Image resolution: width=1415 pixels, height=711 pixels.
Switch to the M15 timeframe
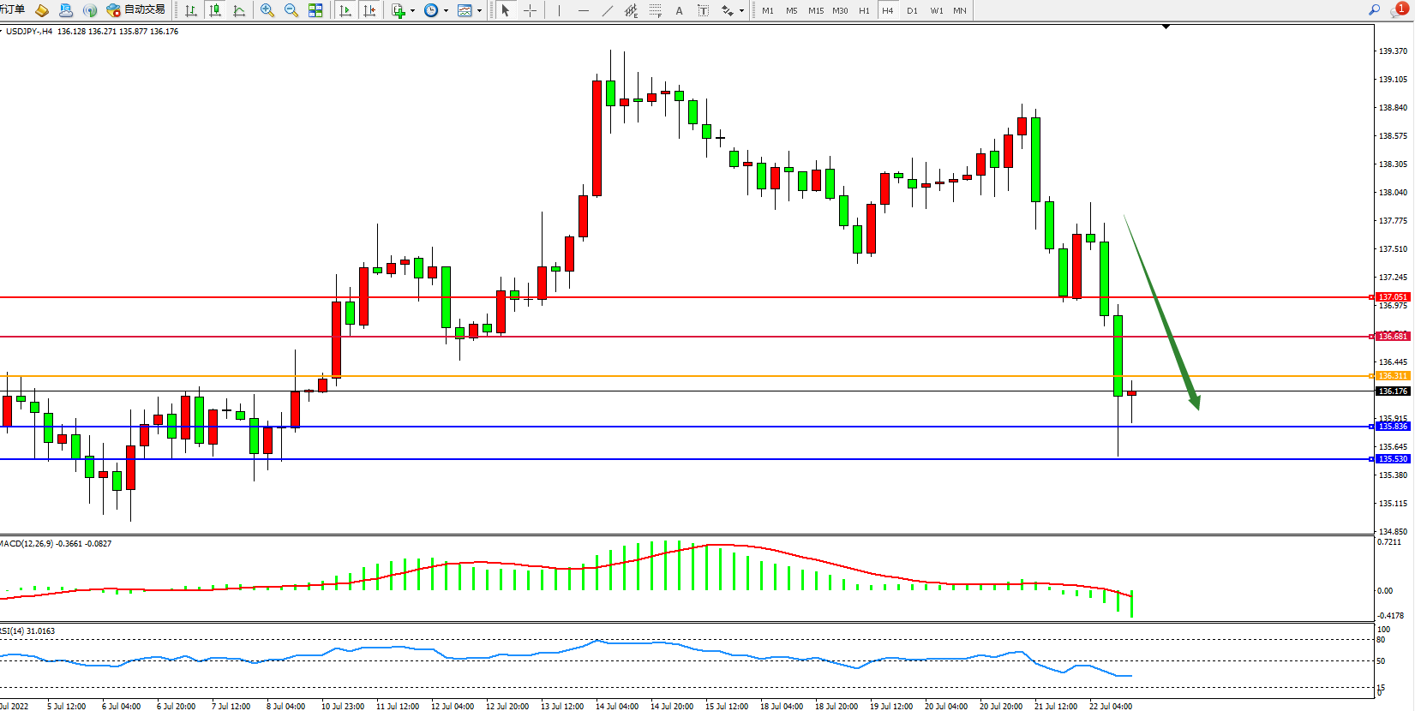tap(815, 10)
